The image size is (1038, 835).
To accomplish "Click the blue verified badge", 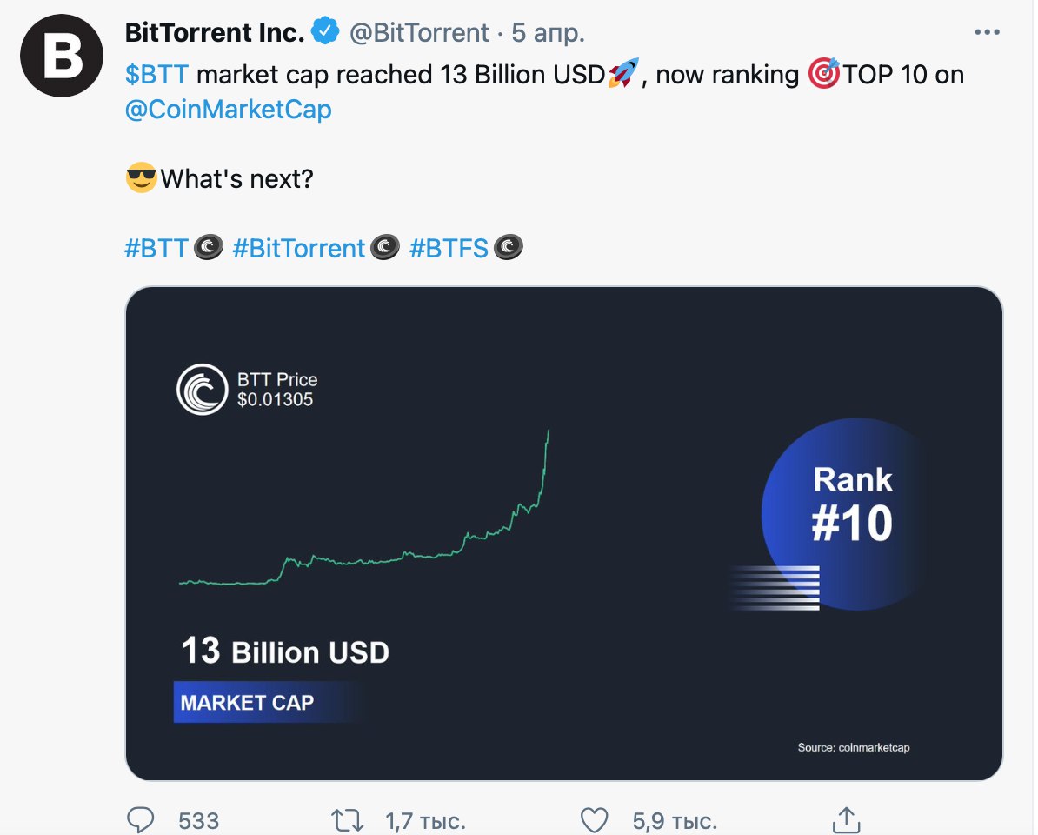I will pos(326,33).
